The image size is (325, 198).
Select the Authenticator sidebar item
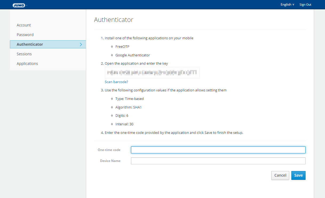click(x=30, y=44)
